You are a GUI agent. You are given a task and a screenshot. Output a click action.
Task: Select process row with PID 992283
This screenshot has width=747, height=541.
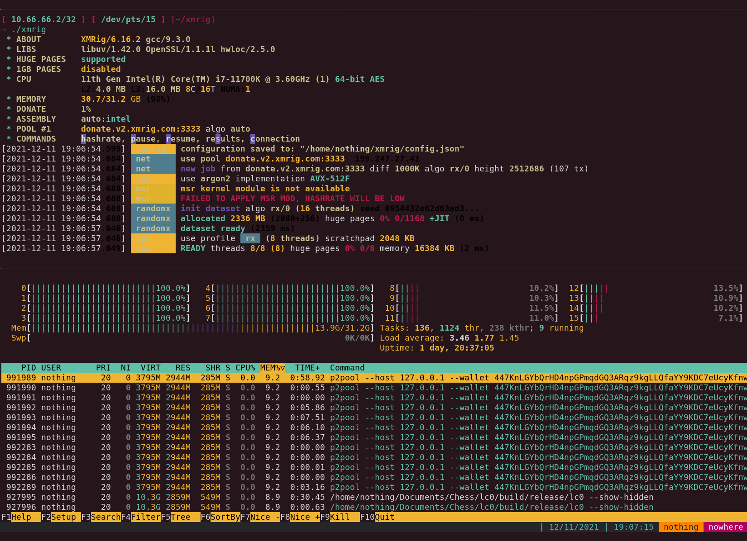[x=374, y=447]
